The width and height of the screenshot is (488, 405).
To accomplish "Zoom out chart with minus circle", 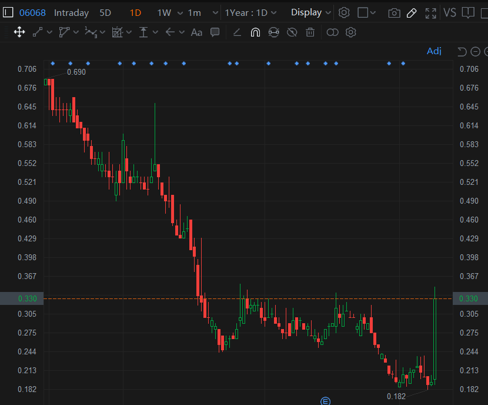I will 475,51.
